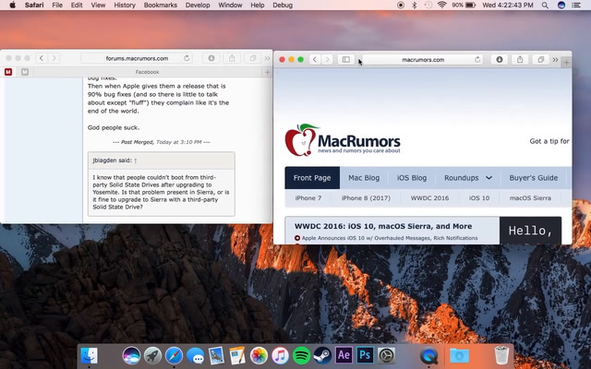The width and height of the screenshot is (591, 369).
Task: Select the red MacRumors pinned tab
Action: pyautogui.click(x=8, y=72)
